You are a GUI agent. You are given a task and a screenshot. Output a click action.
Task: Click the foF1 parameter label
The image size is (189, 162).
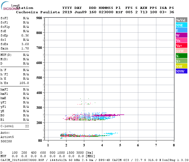4,22
